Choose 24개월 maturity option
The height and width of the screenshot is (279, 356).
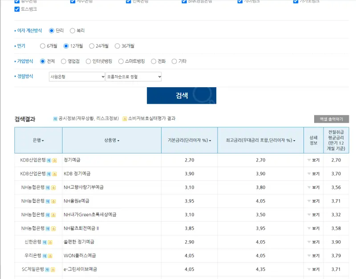coord(92,46)
